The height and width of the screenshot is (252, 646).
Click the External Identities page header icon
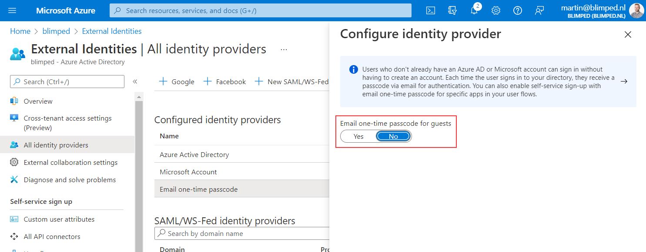point(17,54)
